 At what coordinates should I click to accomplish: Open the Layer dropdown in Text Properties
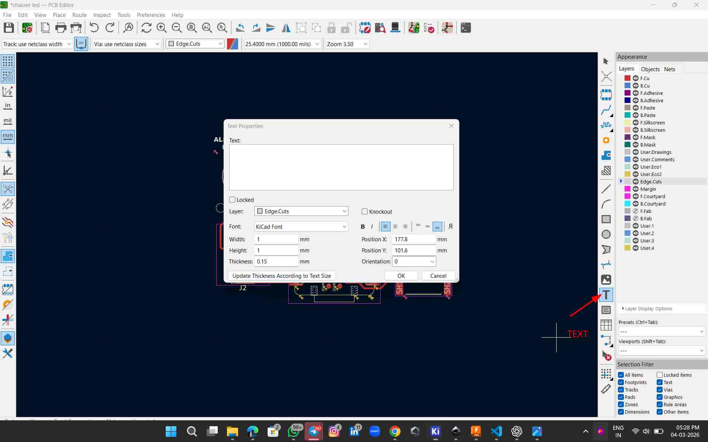[x=301, y=211]
